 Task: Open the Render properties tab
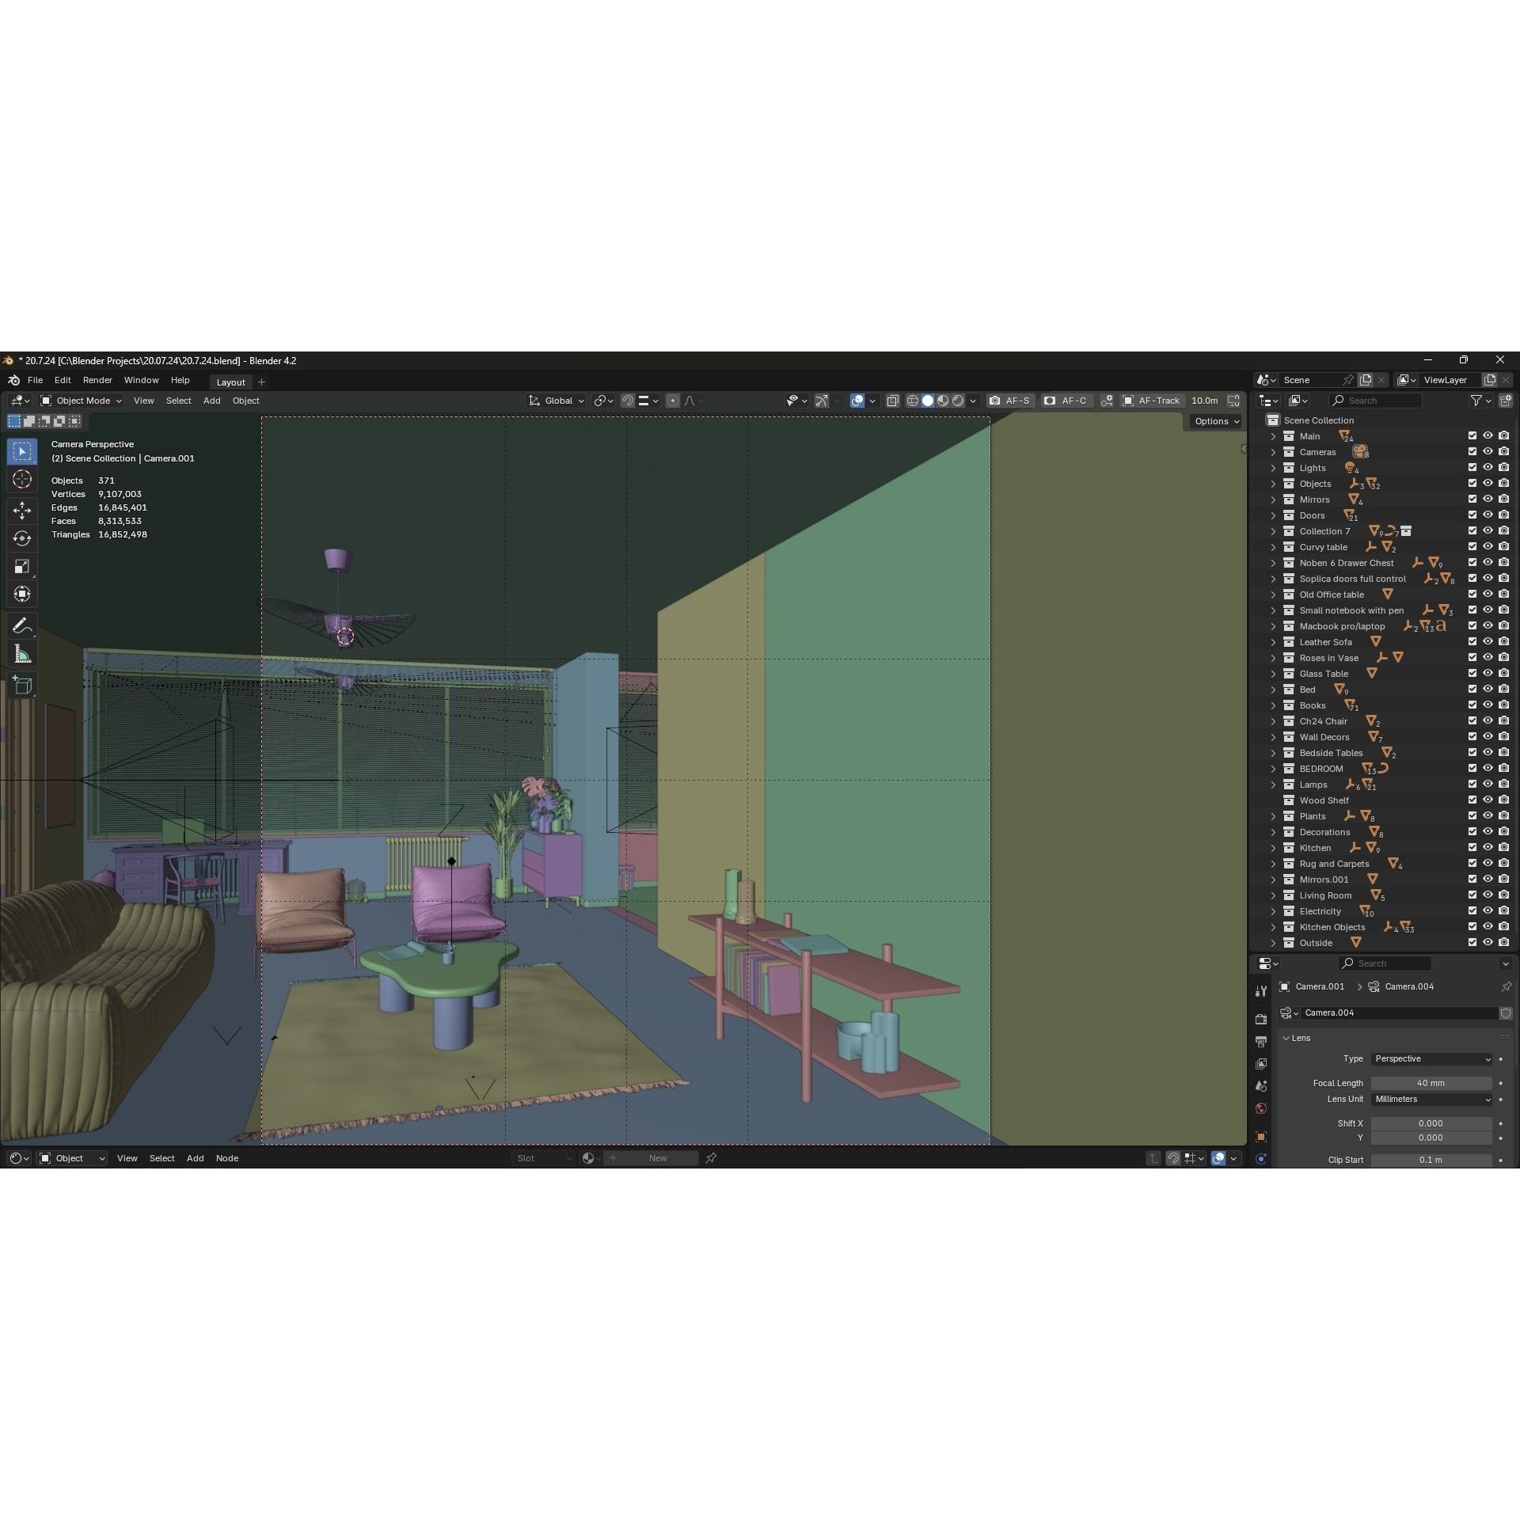(x=1261, y=1019)
